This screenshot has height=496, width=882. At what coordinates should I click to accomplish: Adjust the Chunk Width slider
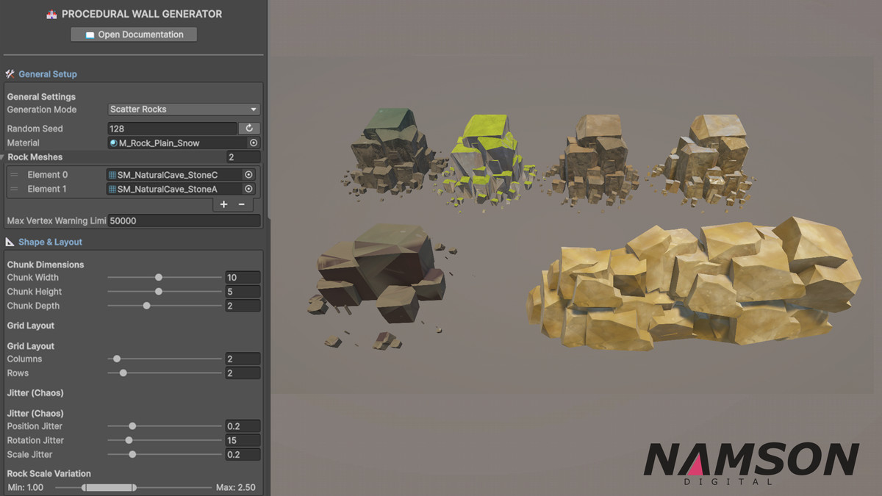coord(165,278)
